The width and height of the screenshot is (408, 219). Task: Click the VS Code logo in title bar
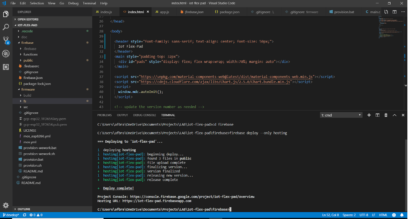coord(4,3)
